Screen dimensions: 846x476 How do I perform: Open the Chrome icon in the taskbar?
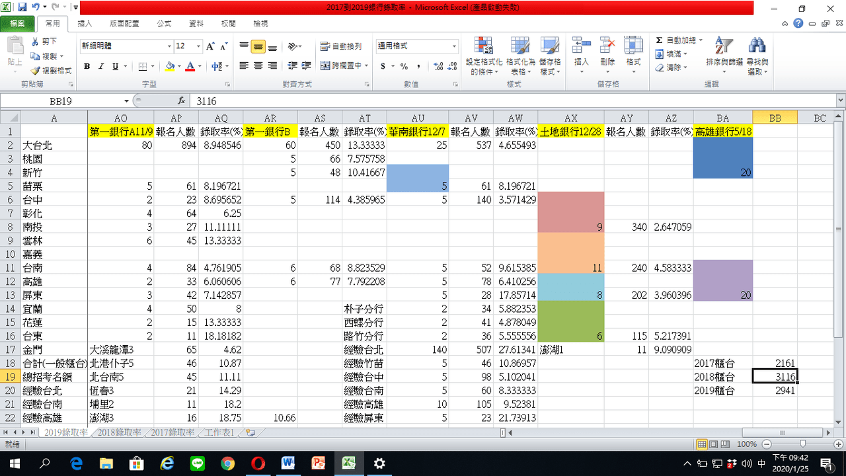[228, 463]
